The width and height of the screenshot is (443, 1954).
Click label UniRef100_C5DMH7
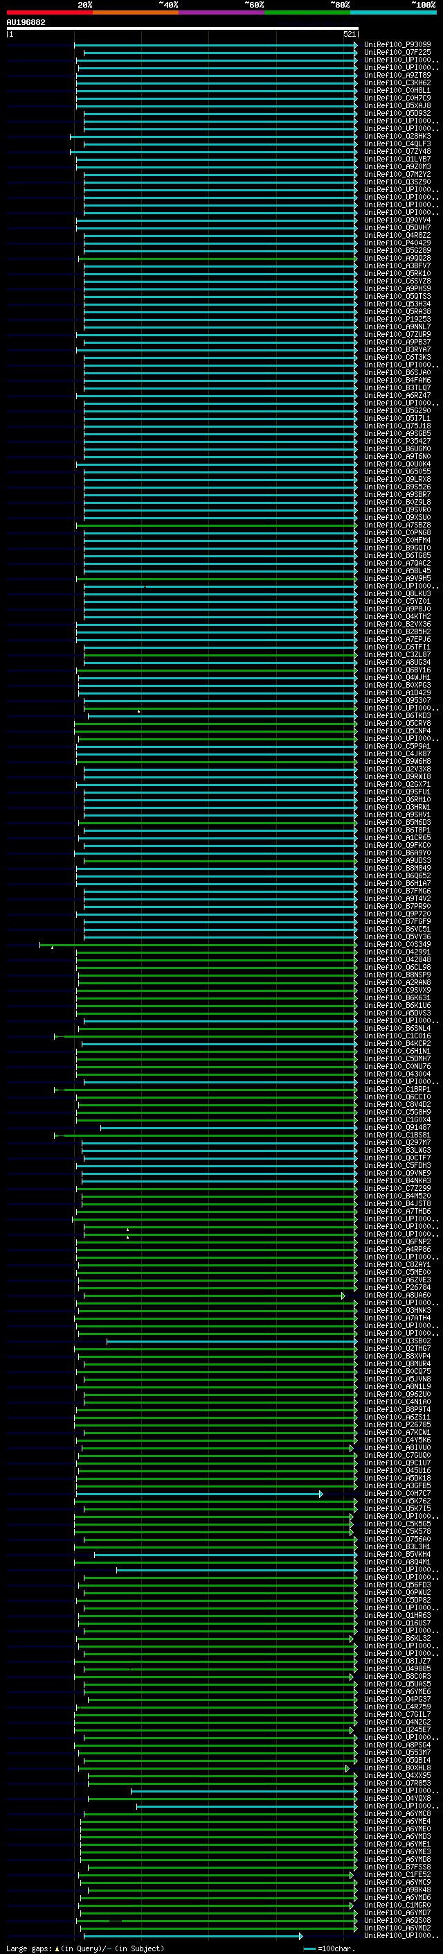click(x=397, y=1059)
